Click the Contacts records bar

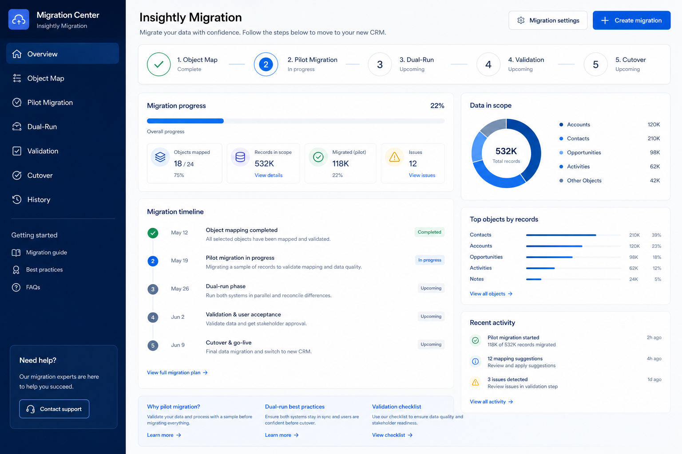574,235
